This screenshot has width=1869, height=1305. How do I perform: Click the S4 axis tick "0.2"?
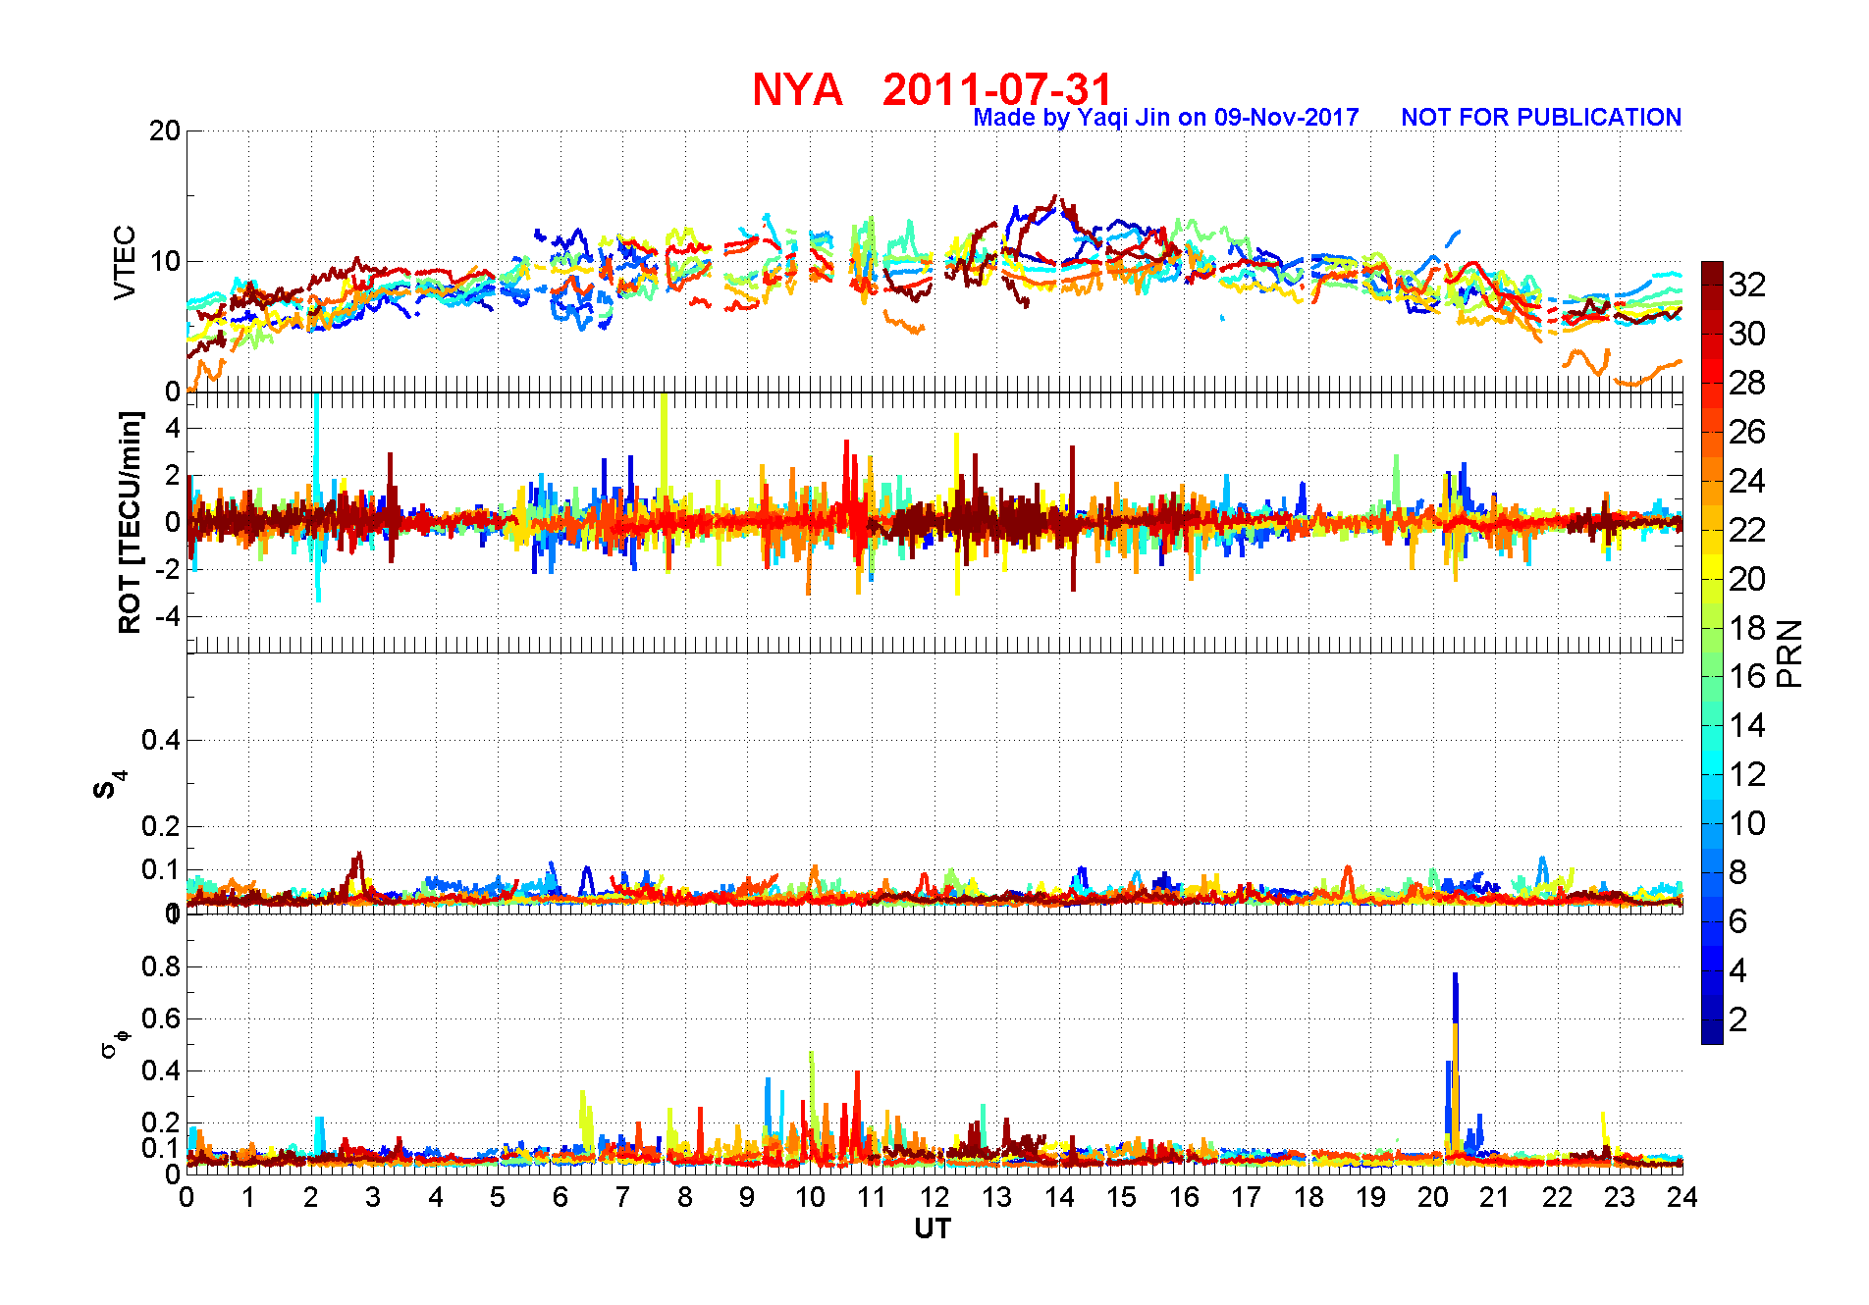tap(161, 826)
